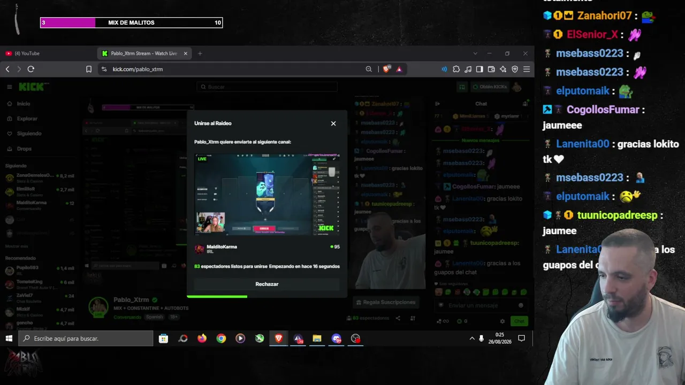The width and height of the screenshot is (685, 385).
Task: Click the Enviar un mensaje chat input
Action: [481, 305]
